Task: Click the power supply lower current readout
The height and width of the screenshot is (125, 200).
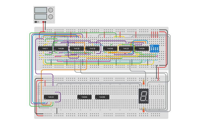Action: tap(41, 17)
